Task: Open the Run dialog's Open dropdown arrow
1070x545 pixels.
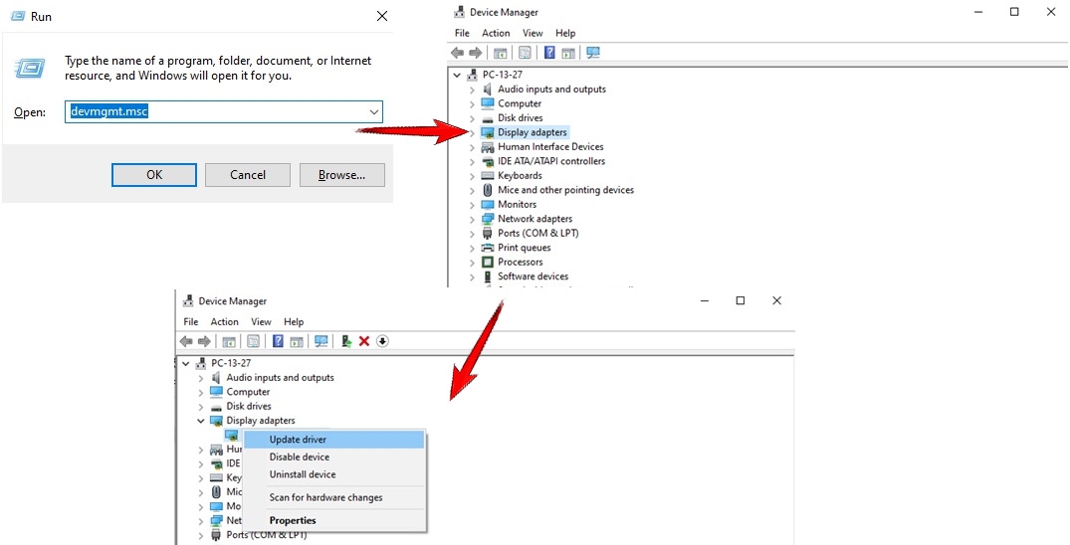Action: (374, 111)
